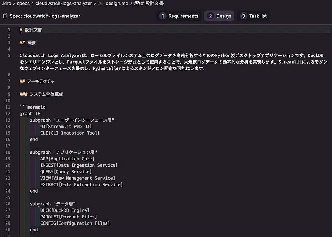This screenshot has height=237, width=332.
Task: Open the Task list tab
Action: tap(258, 16)
